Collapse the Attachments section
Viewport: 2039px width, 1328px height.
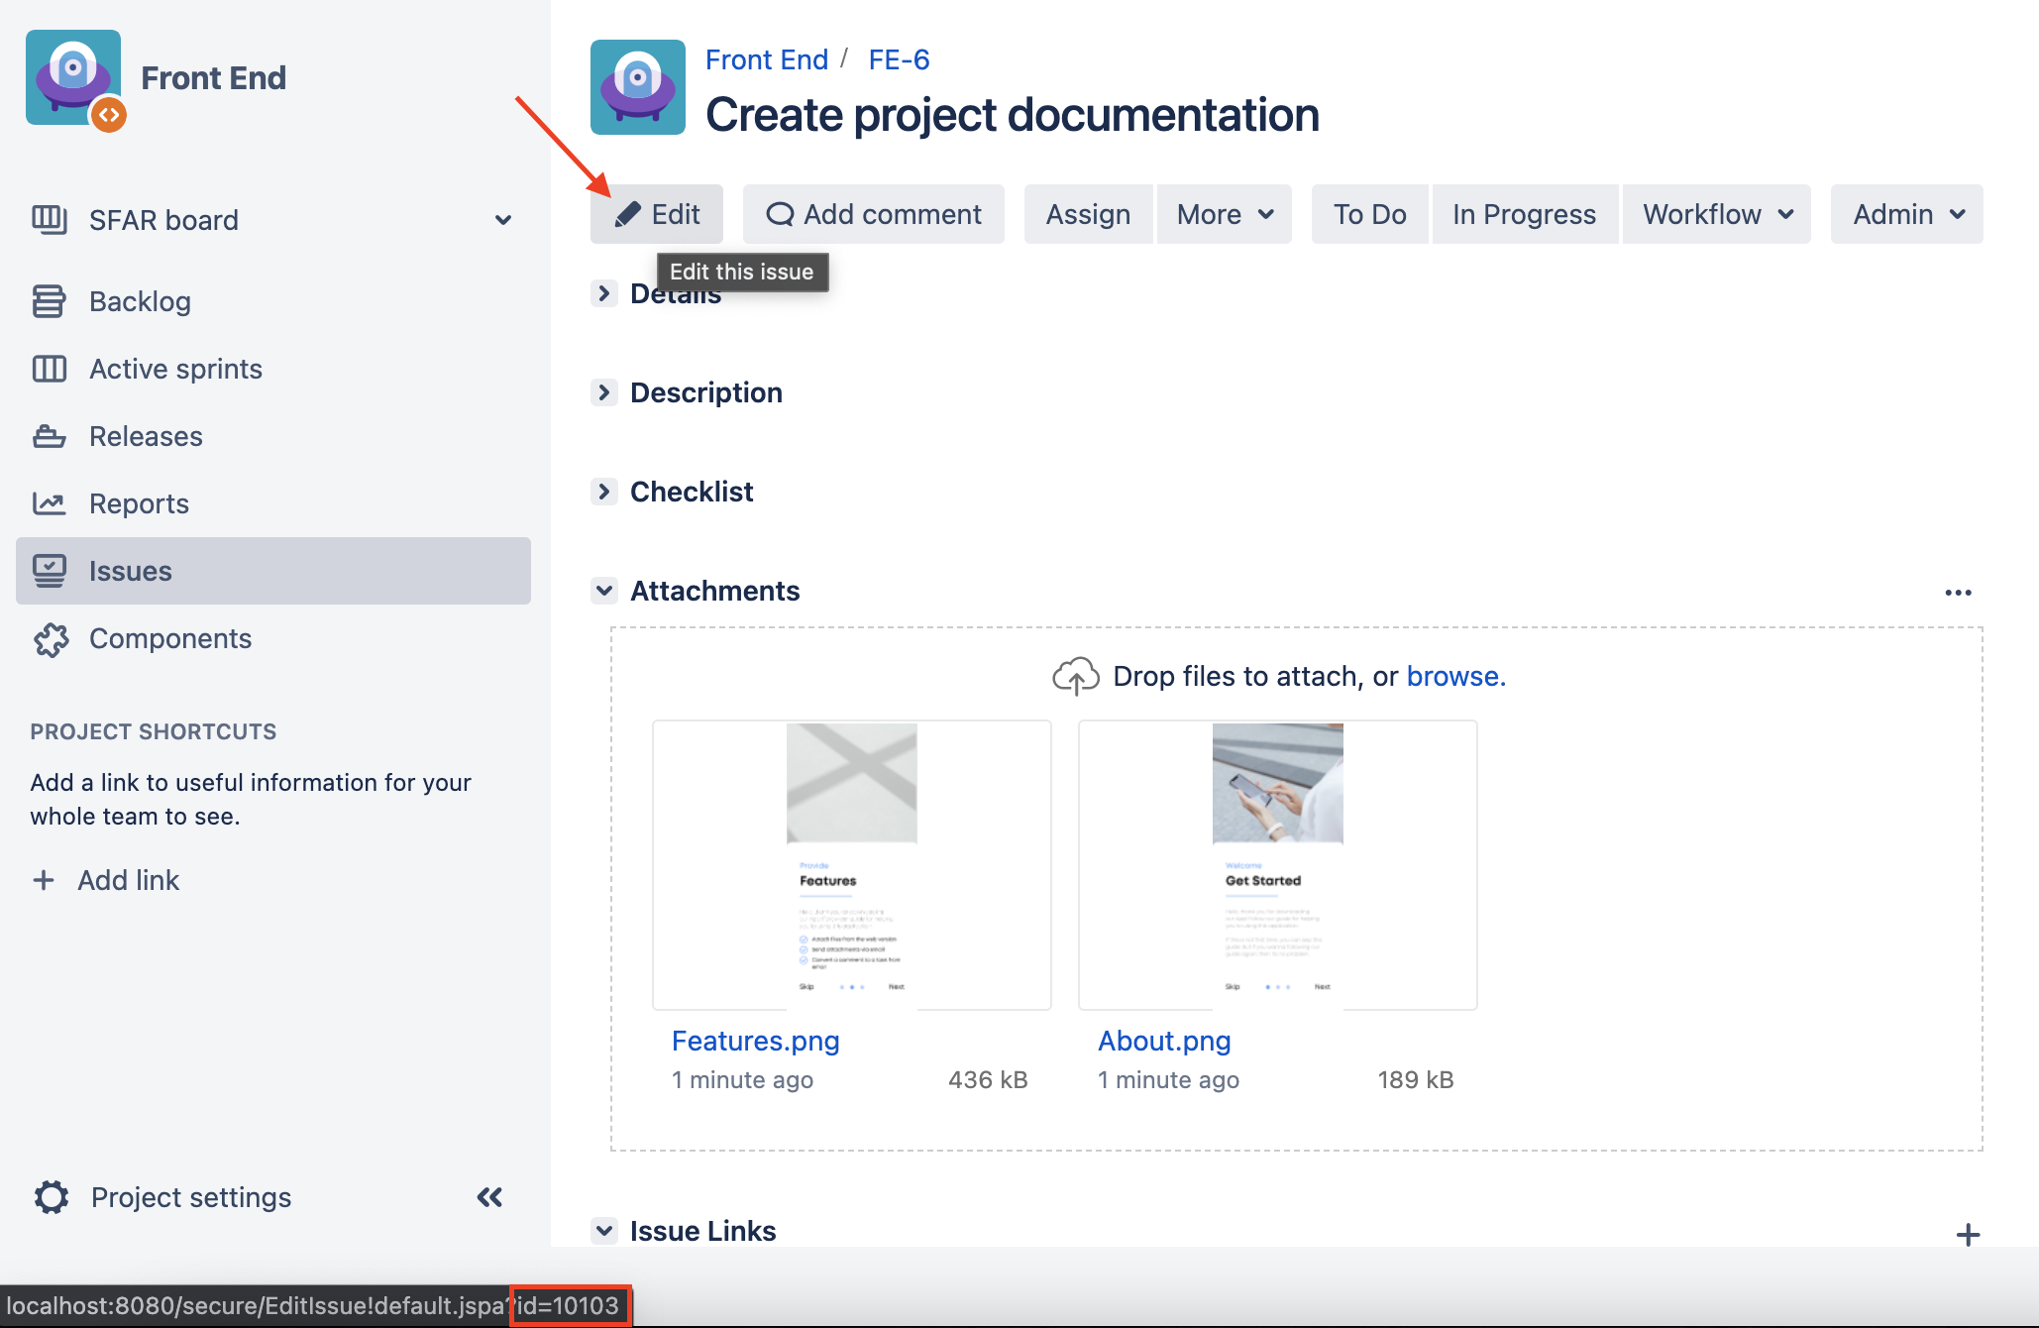[x=603, y=591]
